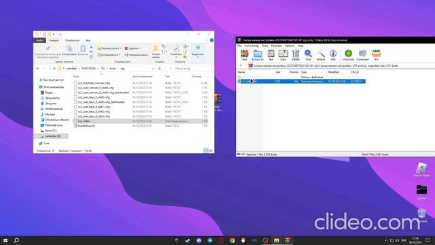Switch to Large icons view in Explorer status bar
Viewport: 435px width, 245px height.
(x=211, y=150)
